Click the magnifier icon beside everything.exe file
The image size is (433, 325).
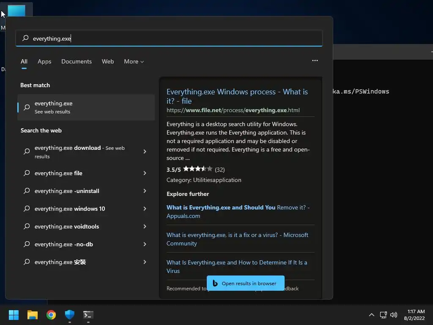(x=27, y=173)
